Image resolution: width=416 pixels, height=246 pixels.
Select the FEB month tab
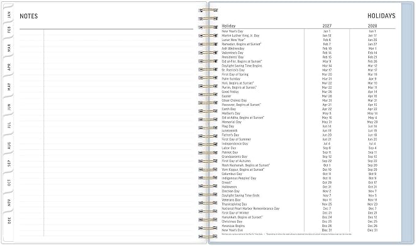9,29
